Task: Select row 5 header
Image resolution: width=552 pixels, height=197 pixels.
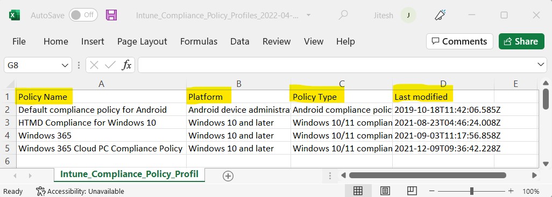Action: point(8,148)
